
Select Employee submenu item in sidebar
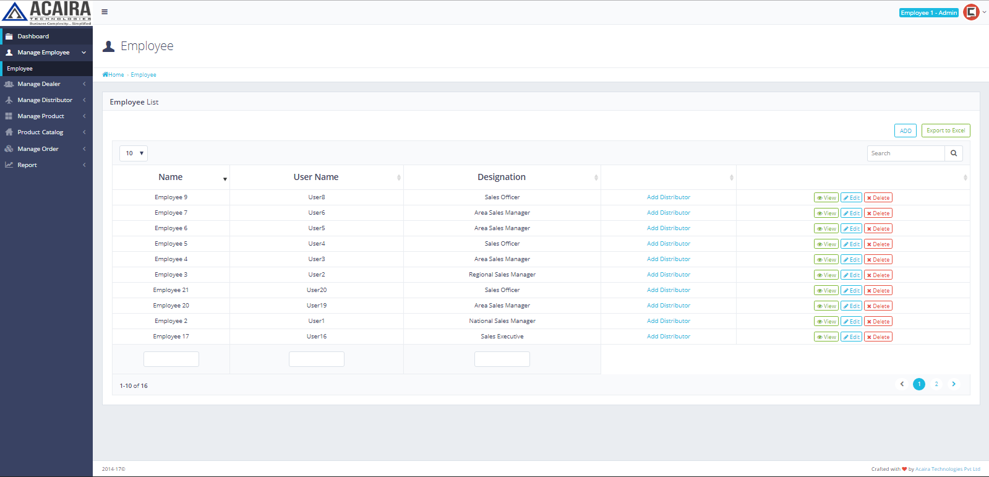pos(20,69)
